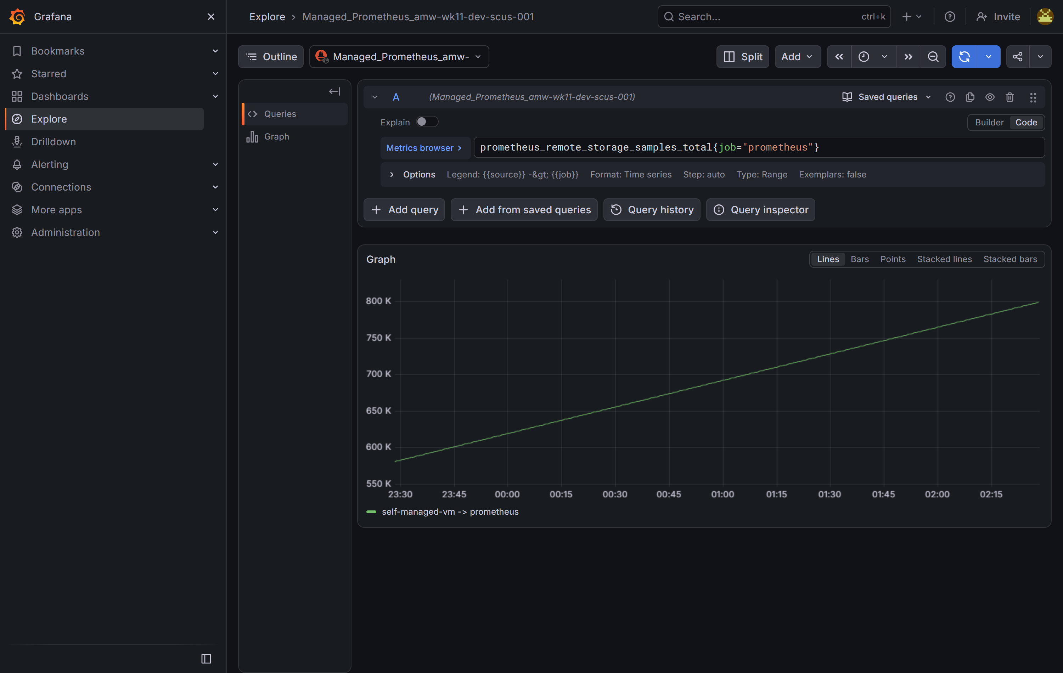The width and height of the screenshot is (1063, 673).
Task: Grab the query A drag handle
Action: click(1033, 97)
